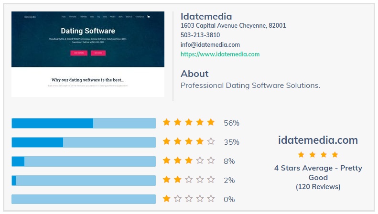Viewport: 378px width, 214px height.
Task: Click the two-star icons row
Action: pyautogui.click(x=189, y=180)
